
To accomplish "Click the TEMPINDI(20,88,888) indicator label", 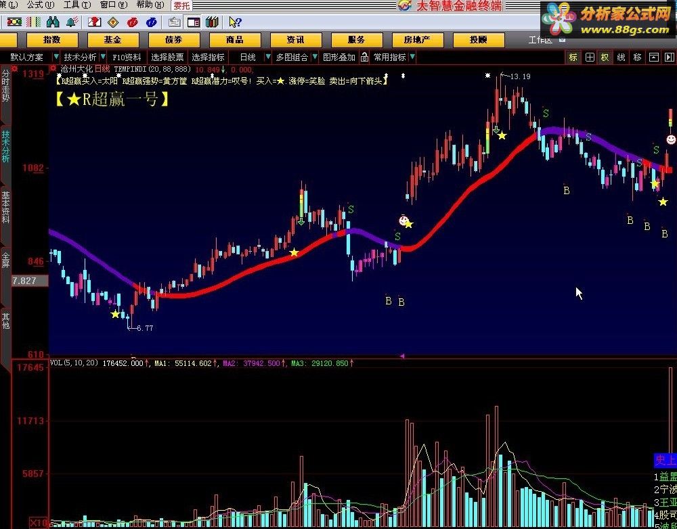I will [152, 69].
